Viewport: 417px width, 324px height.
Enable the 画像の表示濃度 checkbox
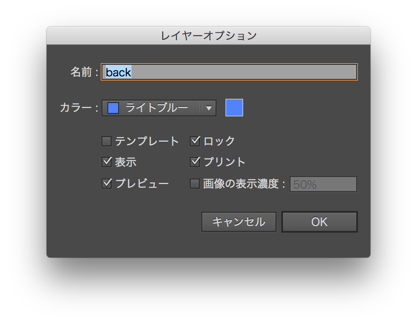tap(195, 183)
